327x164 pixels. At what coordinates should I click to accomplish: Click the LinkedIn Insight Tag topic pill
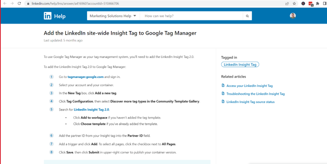tap(240, 65)
